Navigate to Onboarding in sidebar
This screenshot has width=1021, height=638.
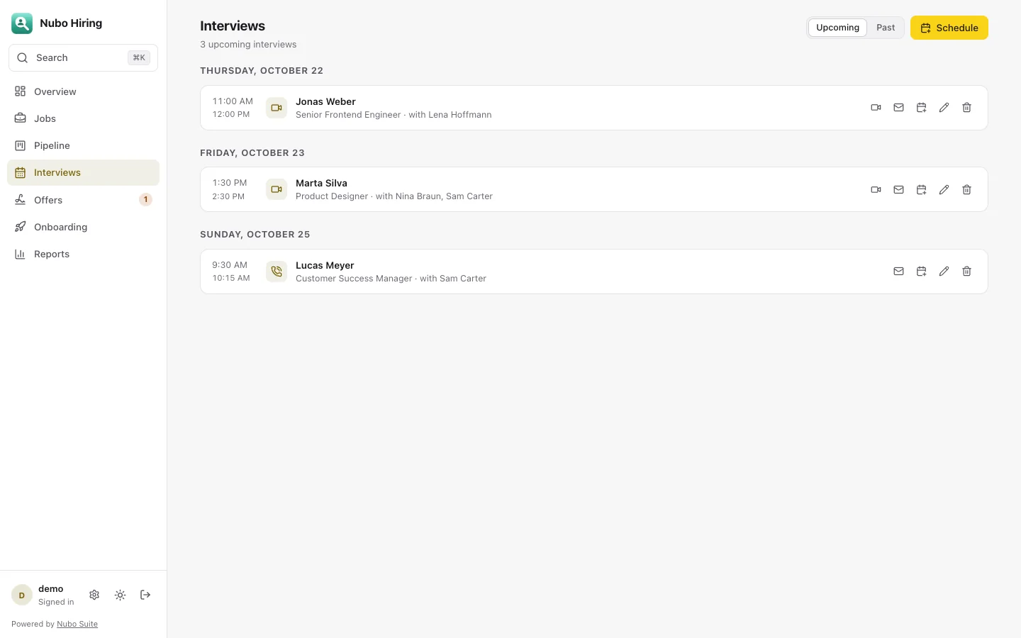[83, 227]
